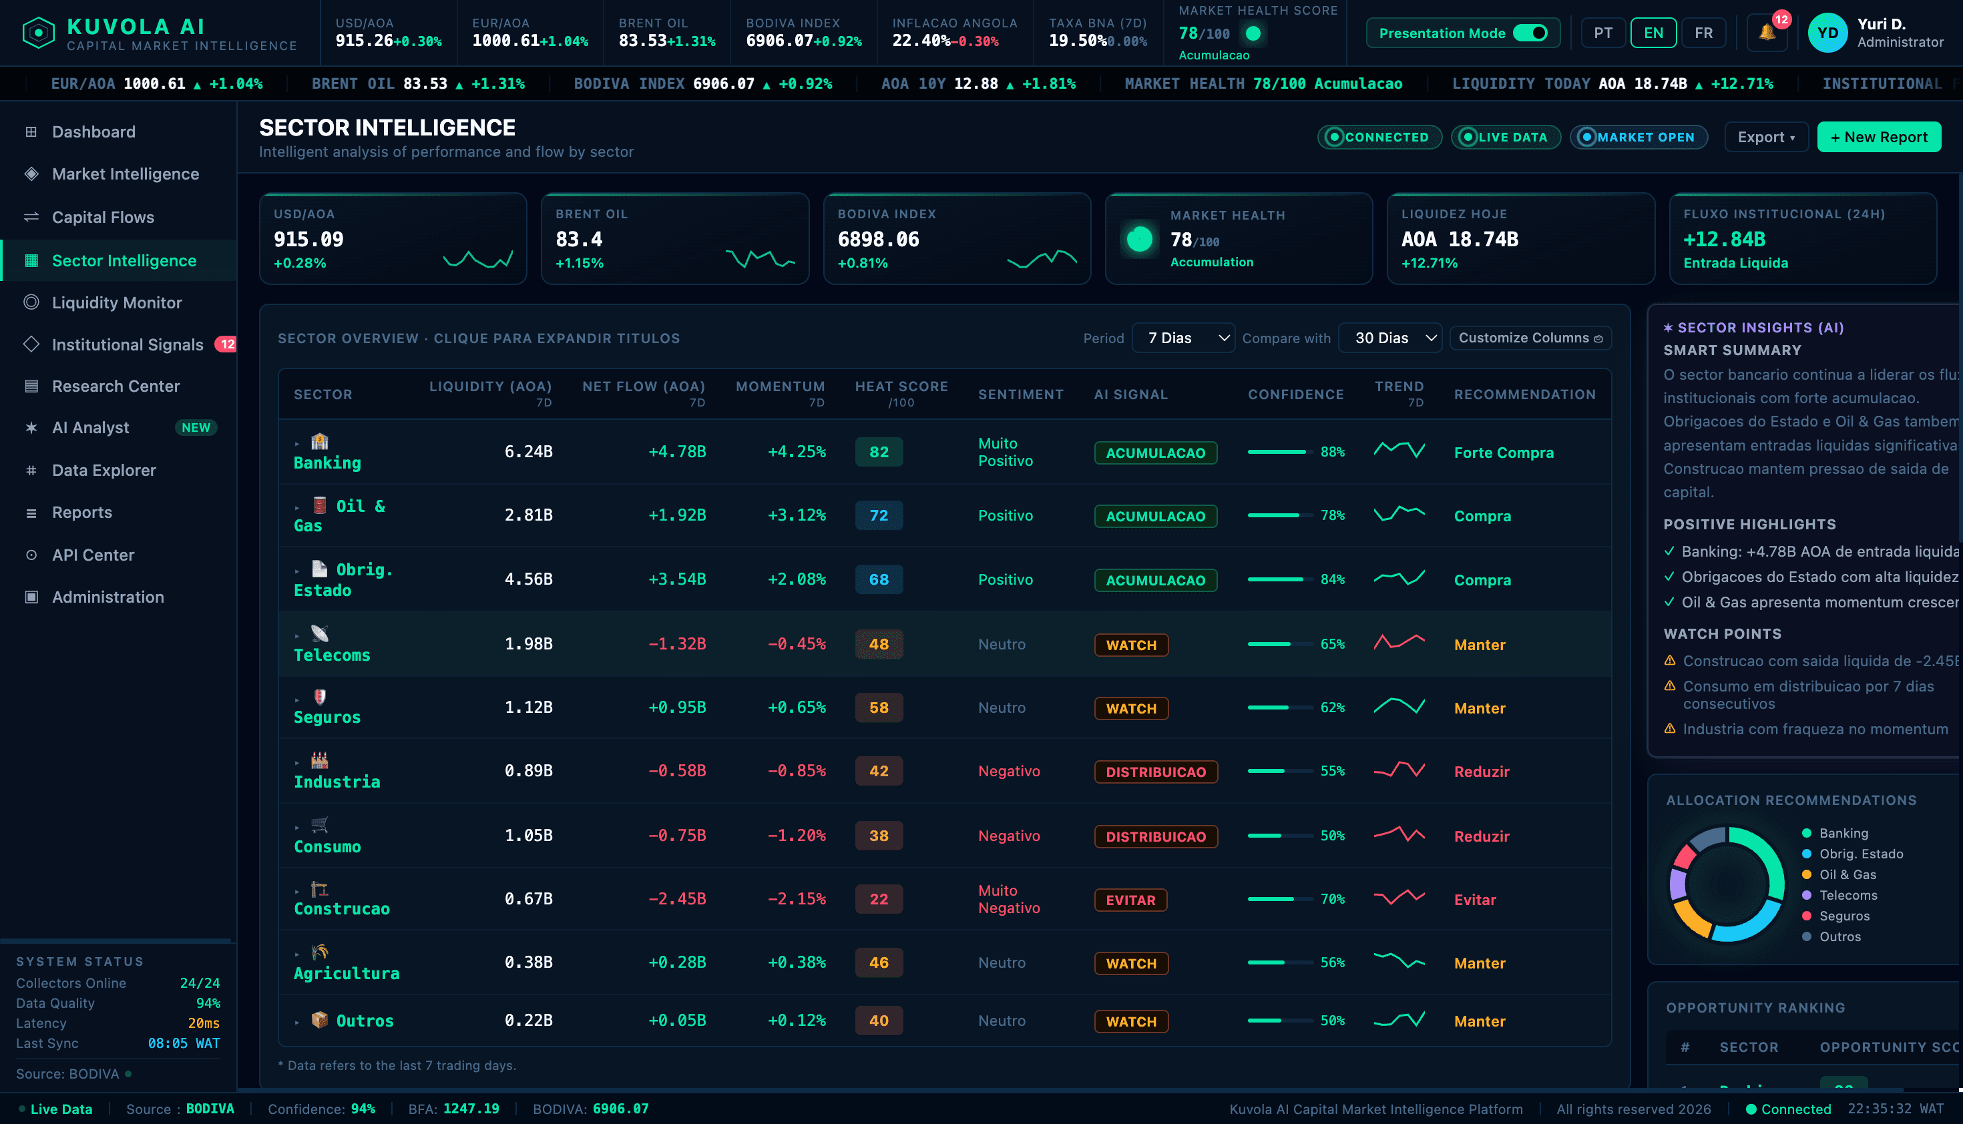Expand the Telecoms sector row arrow
This screenshot has height=1124, width=1963.
tap(297, 636)
